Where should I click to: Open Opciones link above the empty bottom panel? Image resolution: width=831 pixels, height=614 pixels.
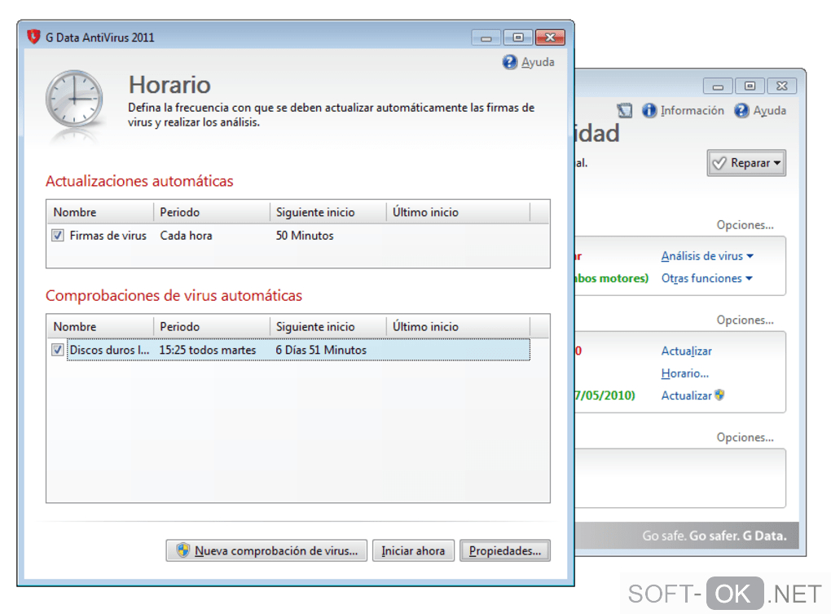click(x=745, y=437)
